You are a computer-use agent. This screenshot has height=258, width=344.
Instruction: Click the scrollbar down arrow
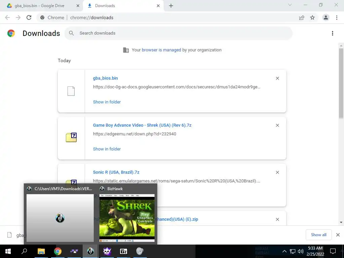(x=341, y=222)
